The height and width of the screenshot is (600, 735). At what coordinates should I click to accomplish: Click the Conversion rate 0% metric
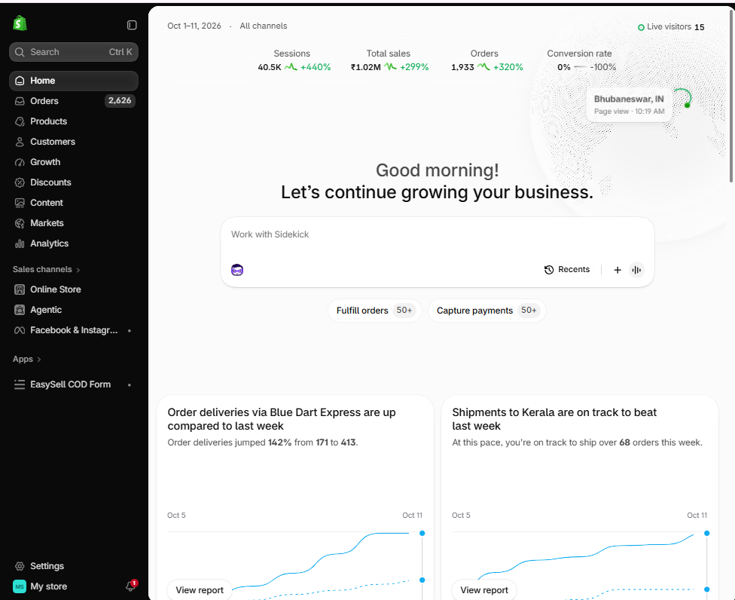pyautogui.click(x=581, y=60)
